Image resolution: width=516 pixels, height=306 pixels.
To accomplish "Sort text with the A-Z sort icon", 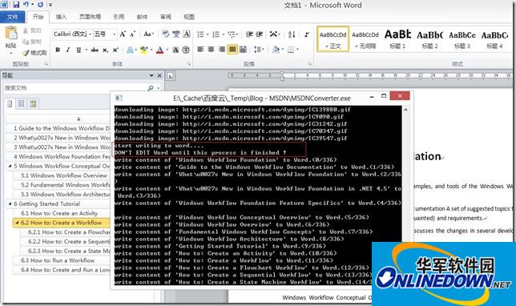I will [292, 34].
